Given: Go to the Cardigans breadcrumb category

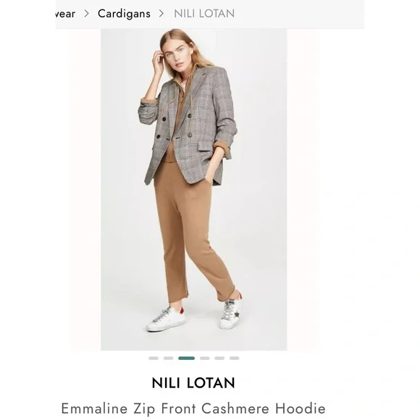Looking at the screenshot, I should [124, 14].
